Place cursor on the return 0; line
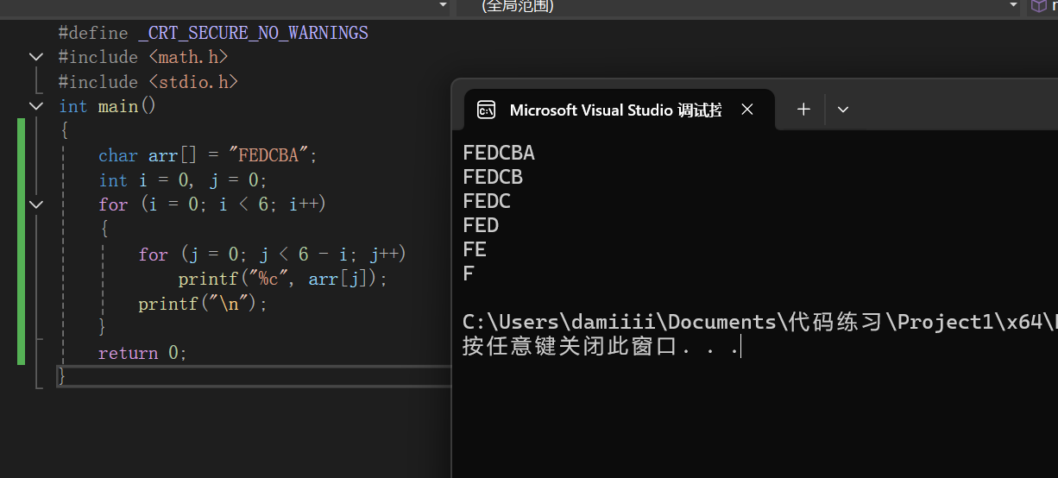 pyautogui.click(x=142, y=353)
